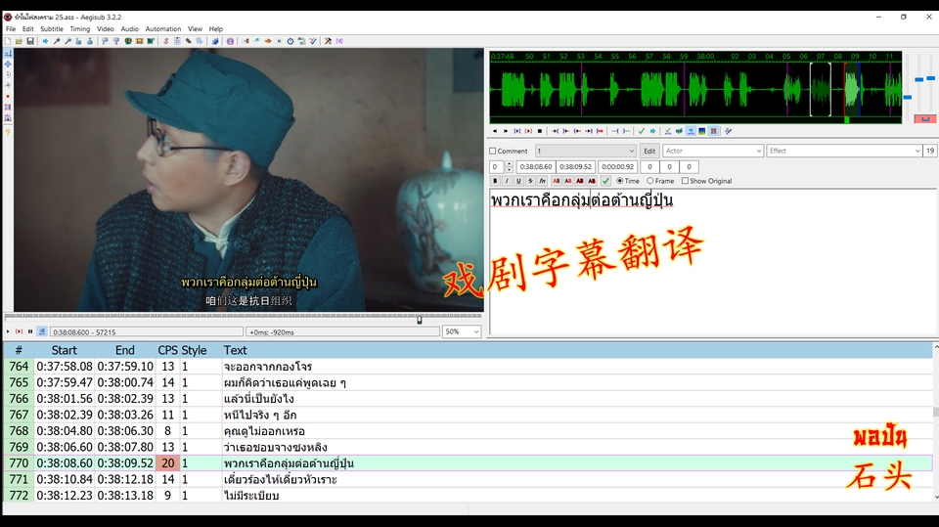Open the File menu
This screenshot has width=939, height=527.
(x=11, y=28)
